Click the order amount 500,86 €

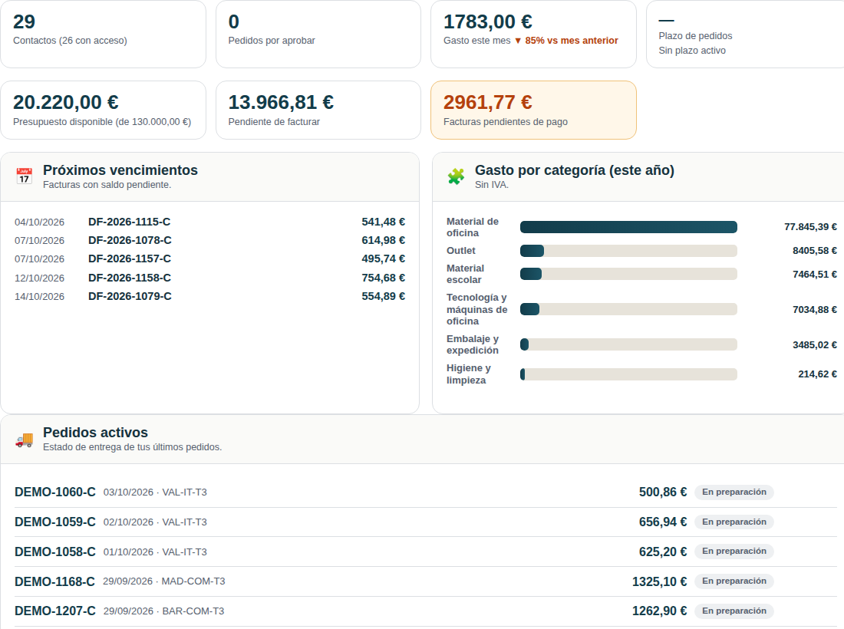663,492
